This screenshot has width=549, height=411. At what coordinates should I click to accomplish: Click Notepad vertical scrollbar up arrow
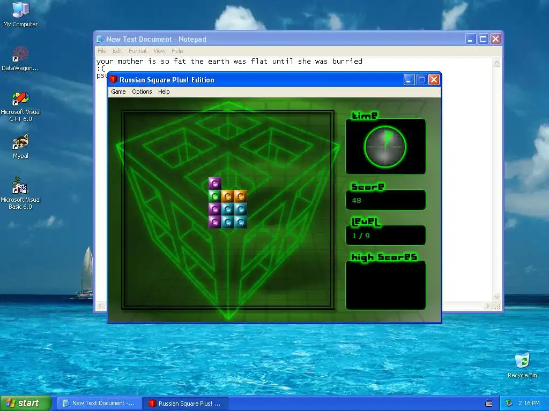pos(497,63)
